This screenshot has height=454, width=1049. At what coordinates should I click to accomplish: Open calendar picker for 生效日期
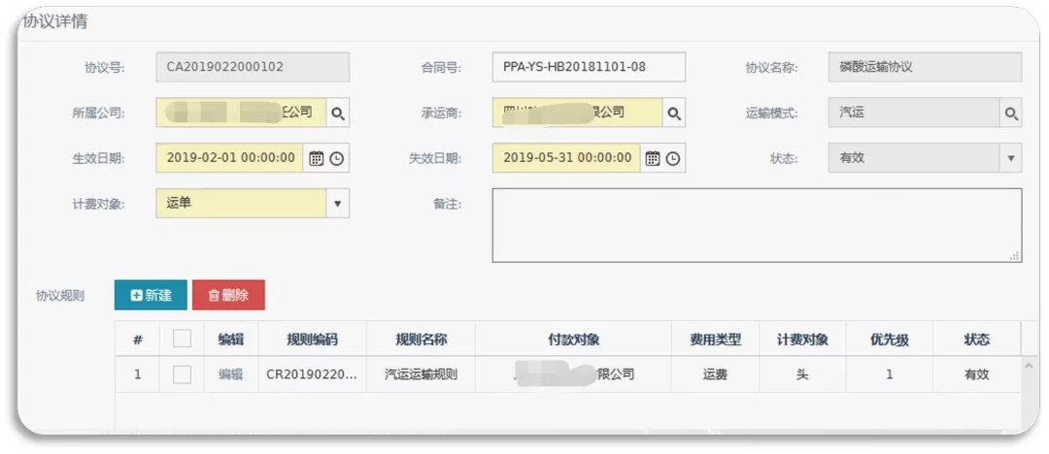click(x=316, y=158)
